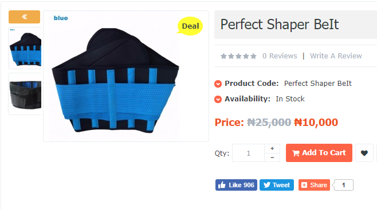377x209 pixels.
Task: Click the share count bubble showing 1
Action: (x=343, y=185)
